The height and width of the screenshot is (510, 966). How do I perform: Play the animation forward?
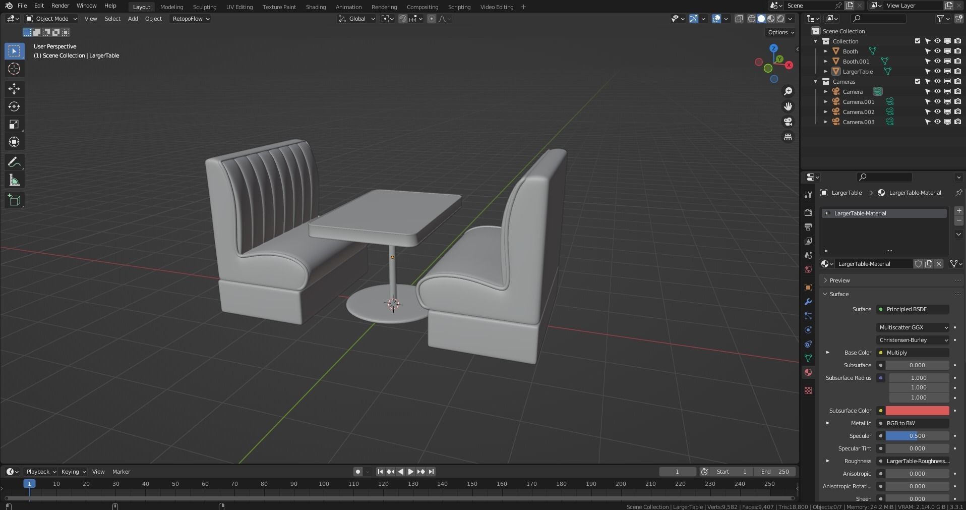click(410, 472)
